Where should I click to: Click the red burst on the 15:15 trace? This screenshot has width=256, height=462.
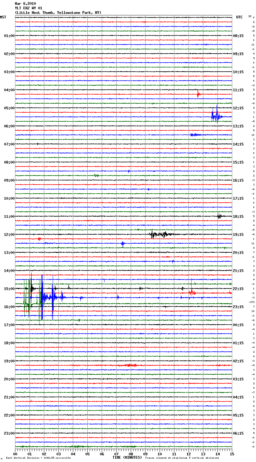coord(192,292)
